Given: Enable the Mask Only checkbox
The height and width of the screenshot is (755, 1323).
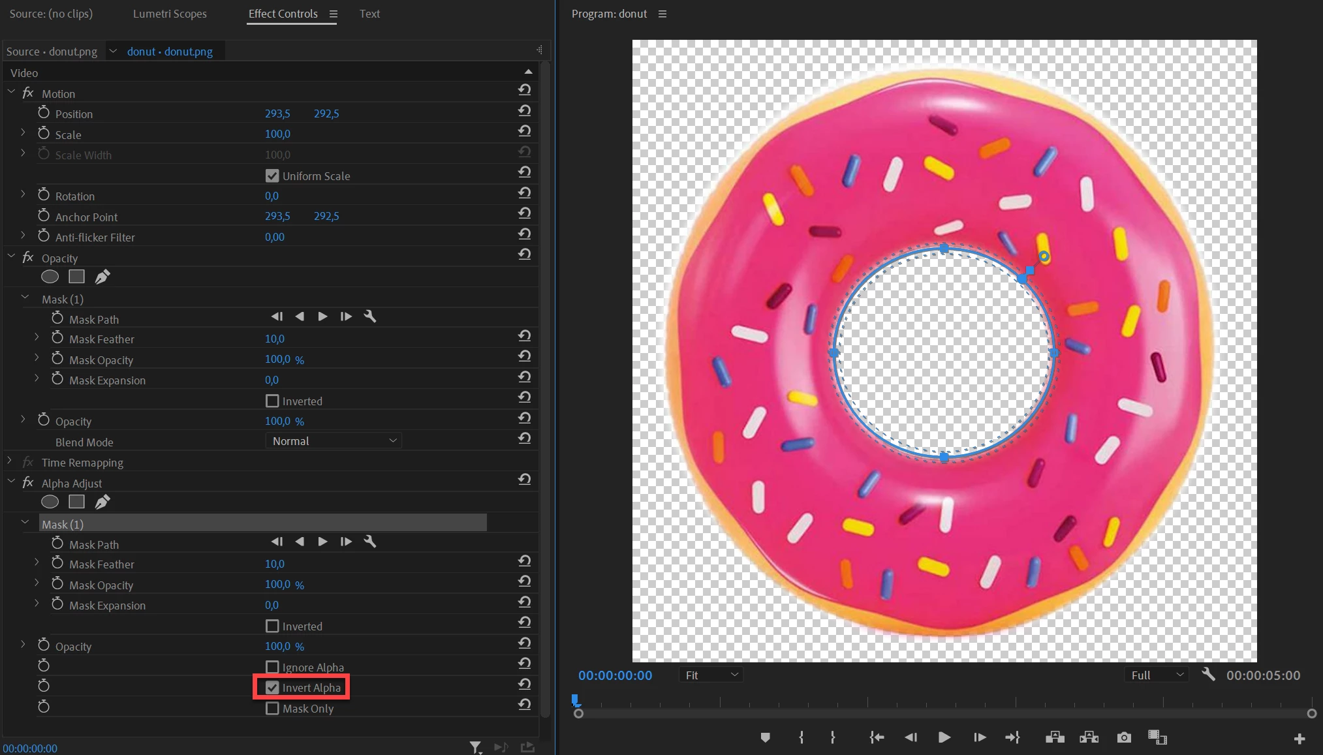Looking at the screenshot, I should click(x=272, y=709).
